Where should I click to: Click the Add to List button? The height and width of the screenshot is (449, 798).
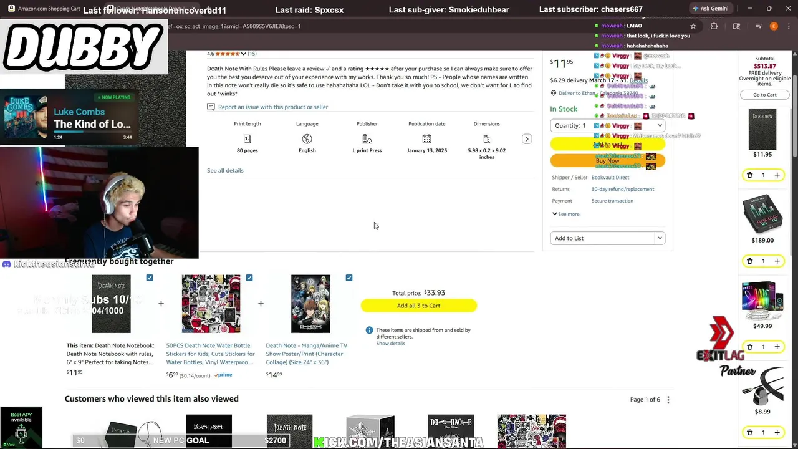coord(603,238)
